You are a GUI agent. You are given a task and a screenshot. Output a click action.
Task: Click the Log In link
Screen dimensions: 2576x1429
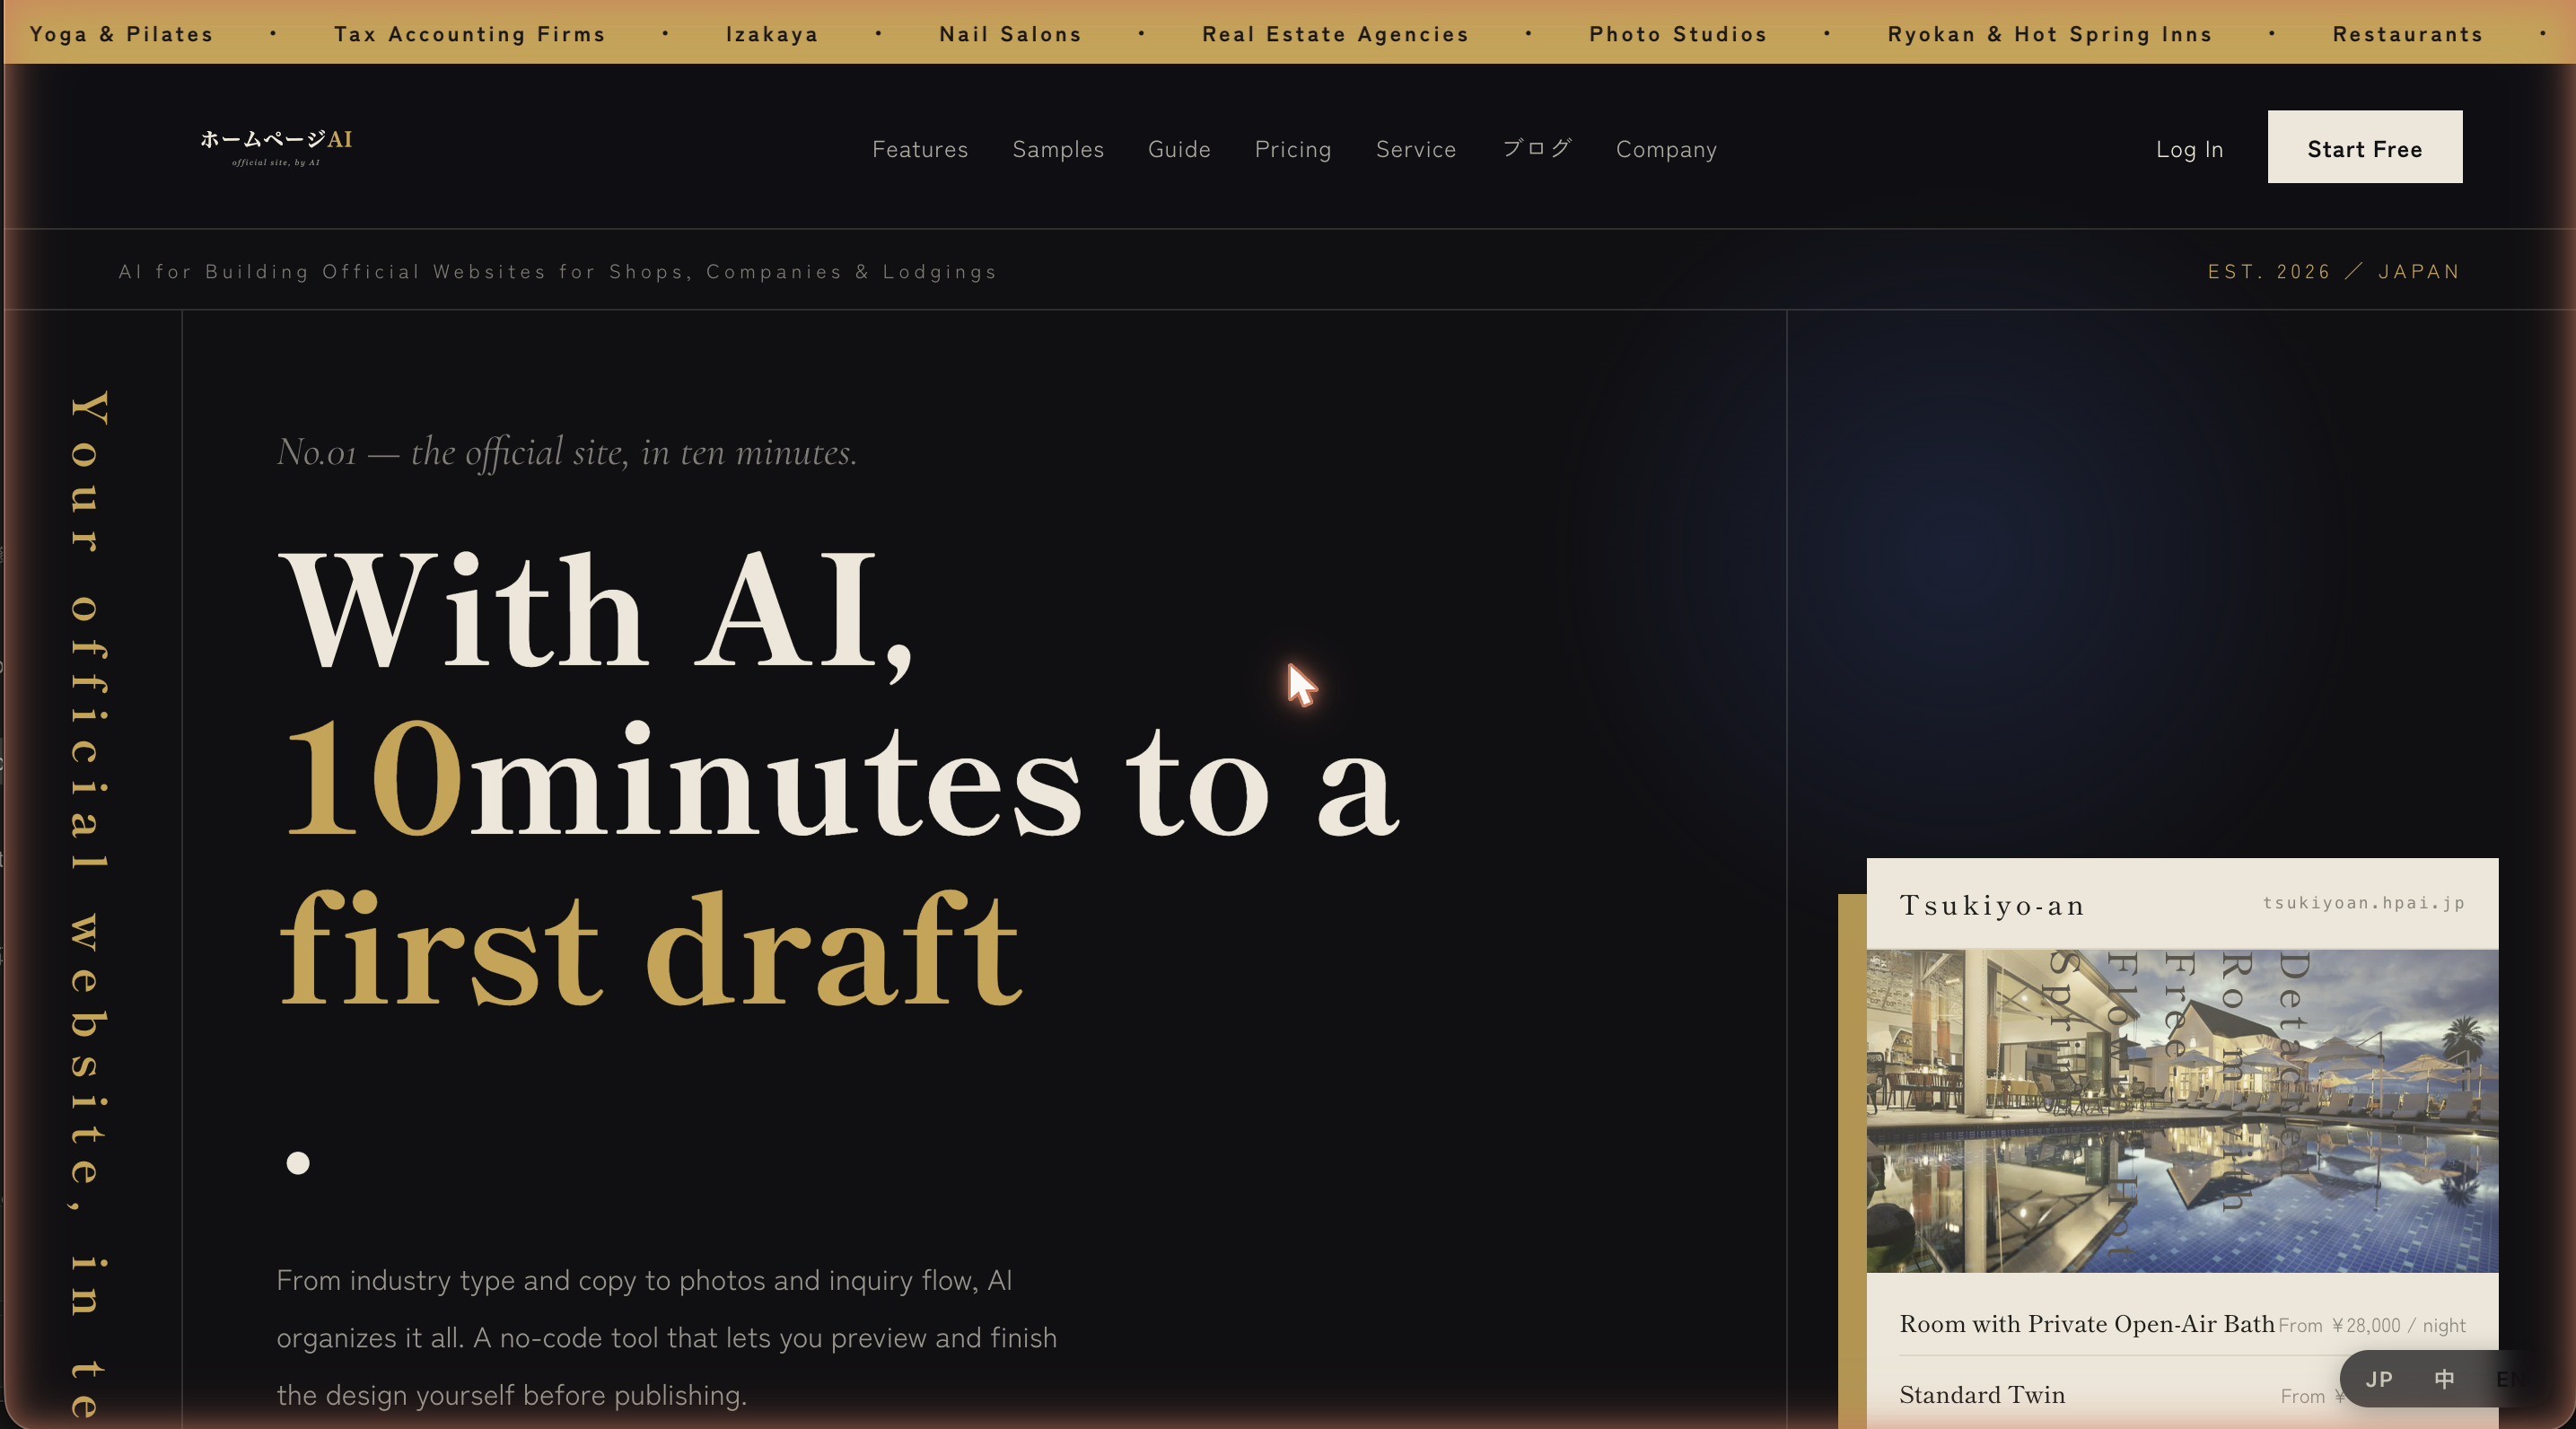pos(2188,149)
